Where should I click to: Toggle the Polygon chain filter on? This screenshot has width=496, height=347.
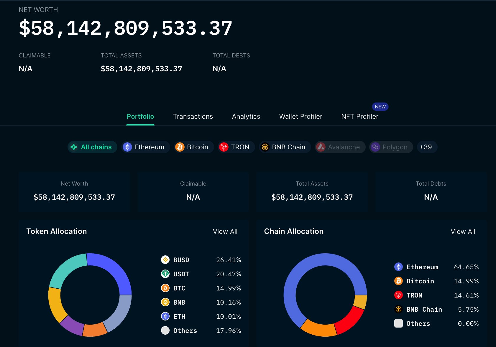click(x=391, y=147)
